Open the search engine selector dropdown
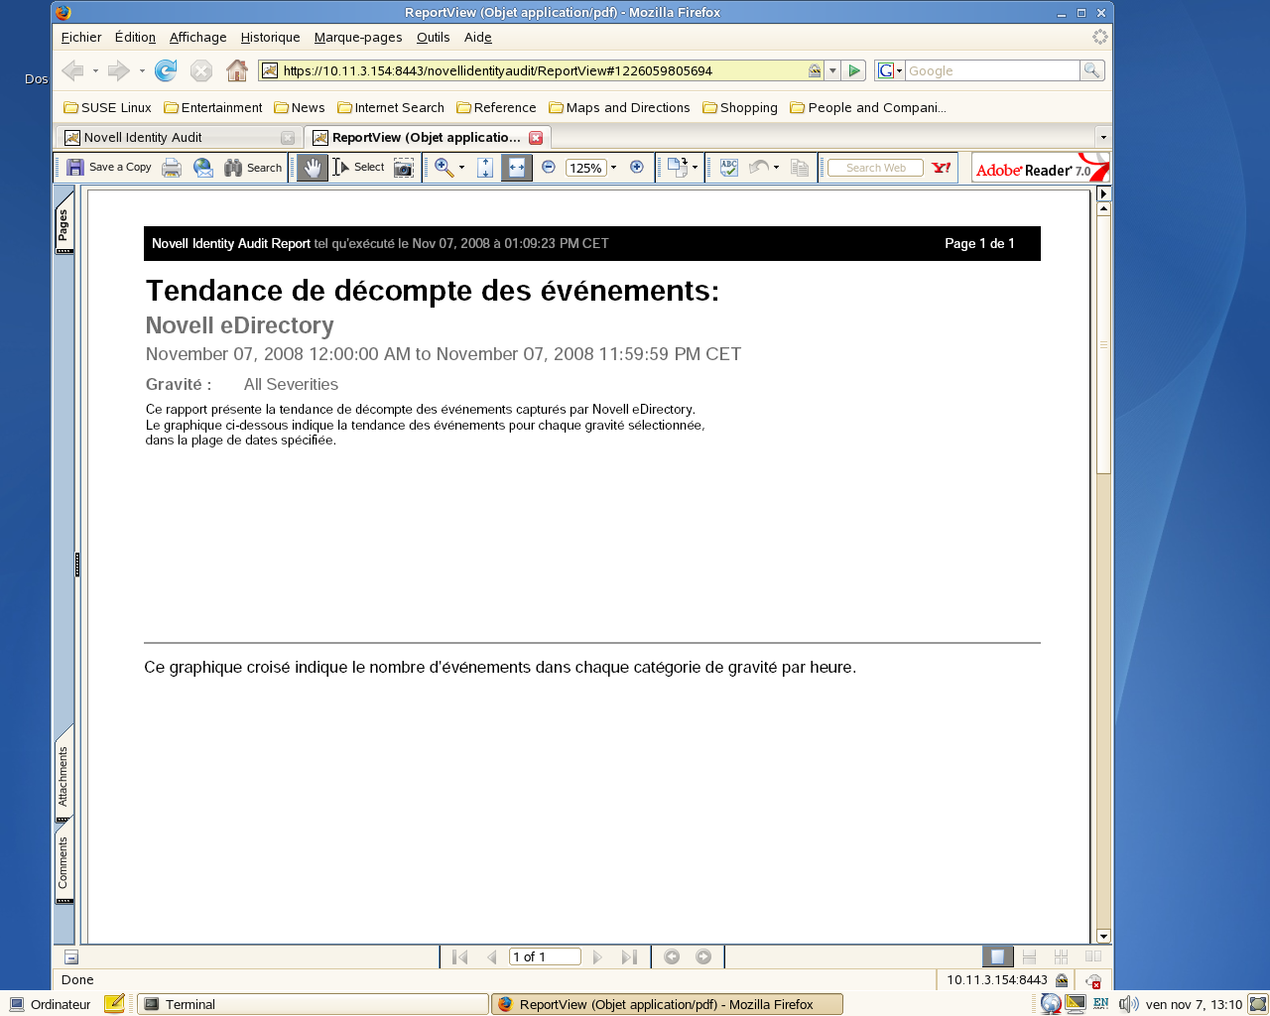 (890, 70)
